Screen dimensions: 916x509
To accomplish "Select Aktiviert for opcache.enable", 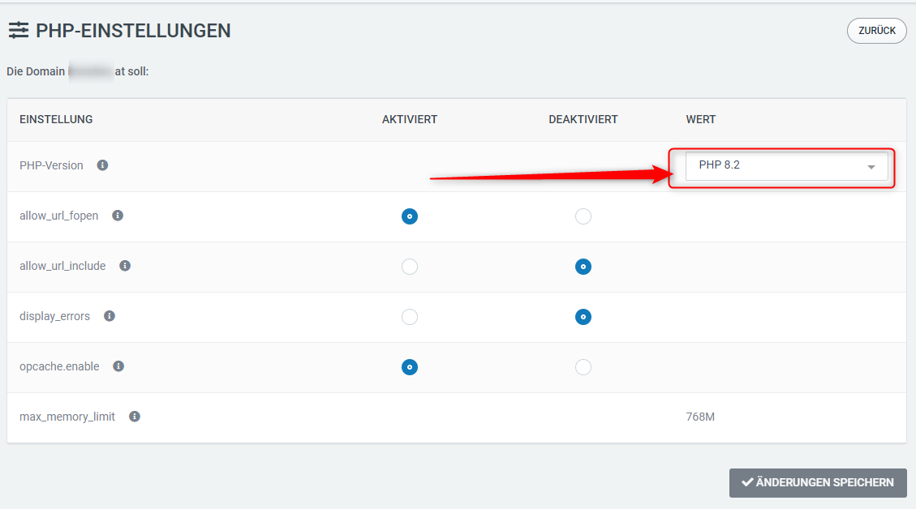I will pos(410,367).
